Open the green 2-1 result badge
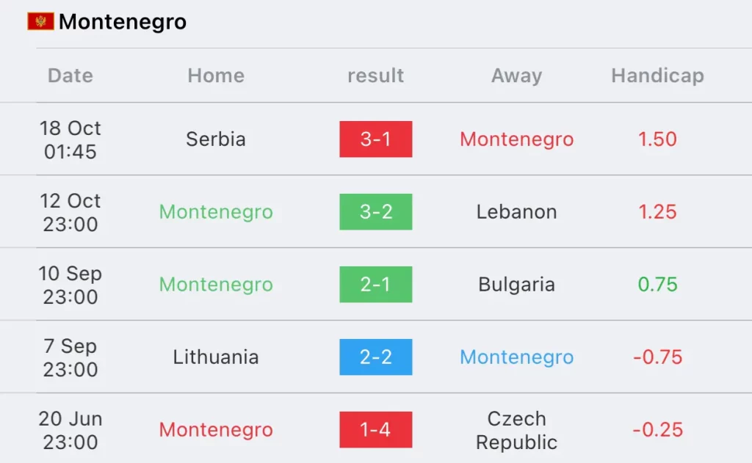 tap(375, 284)
